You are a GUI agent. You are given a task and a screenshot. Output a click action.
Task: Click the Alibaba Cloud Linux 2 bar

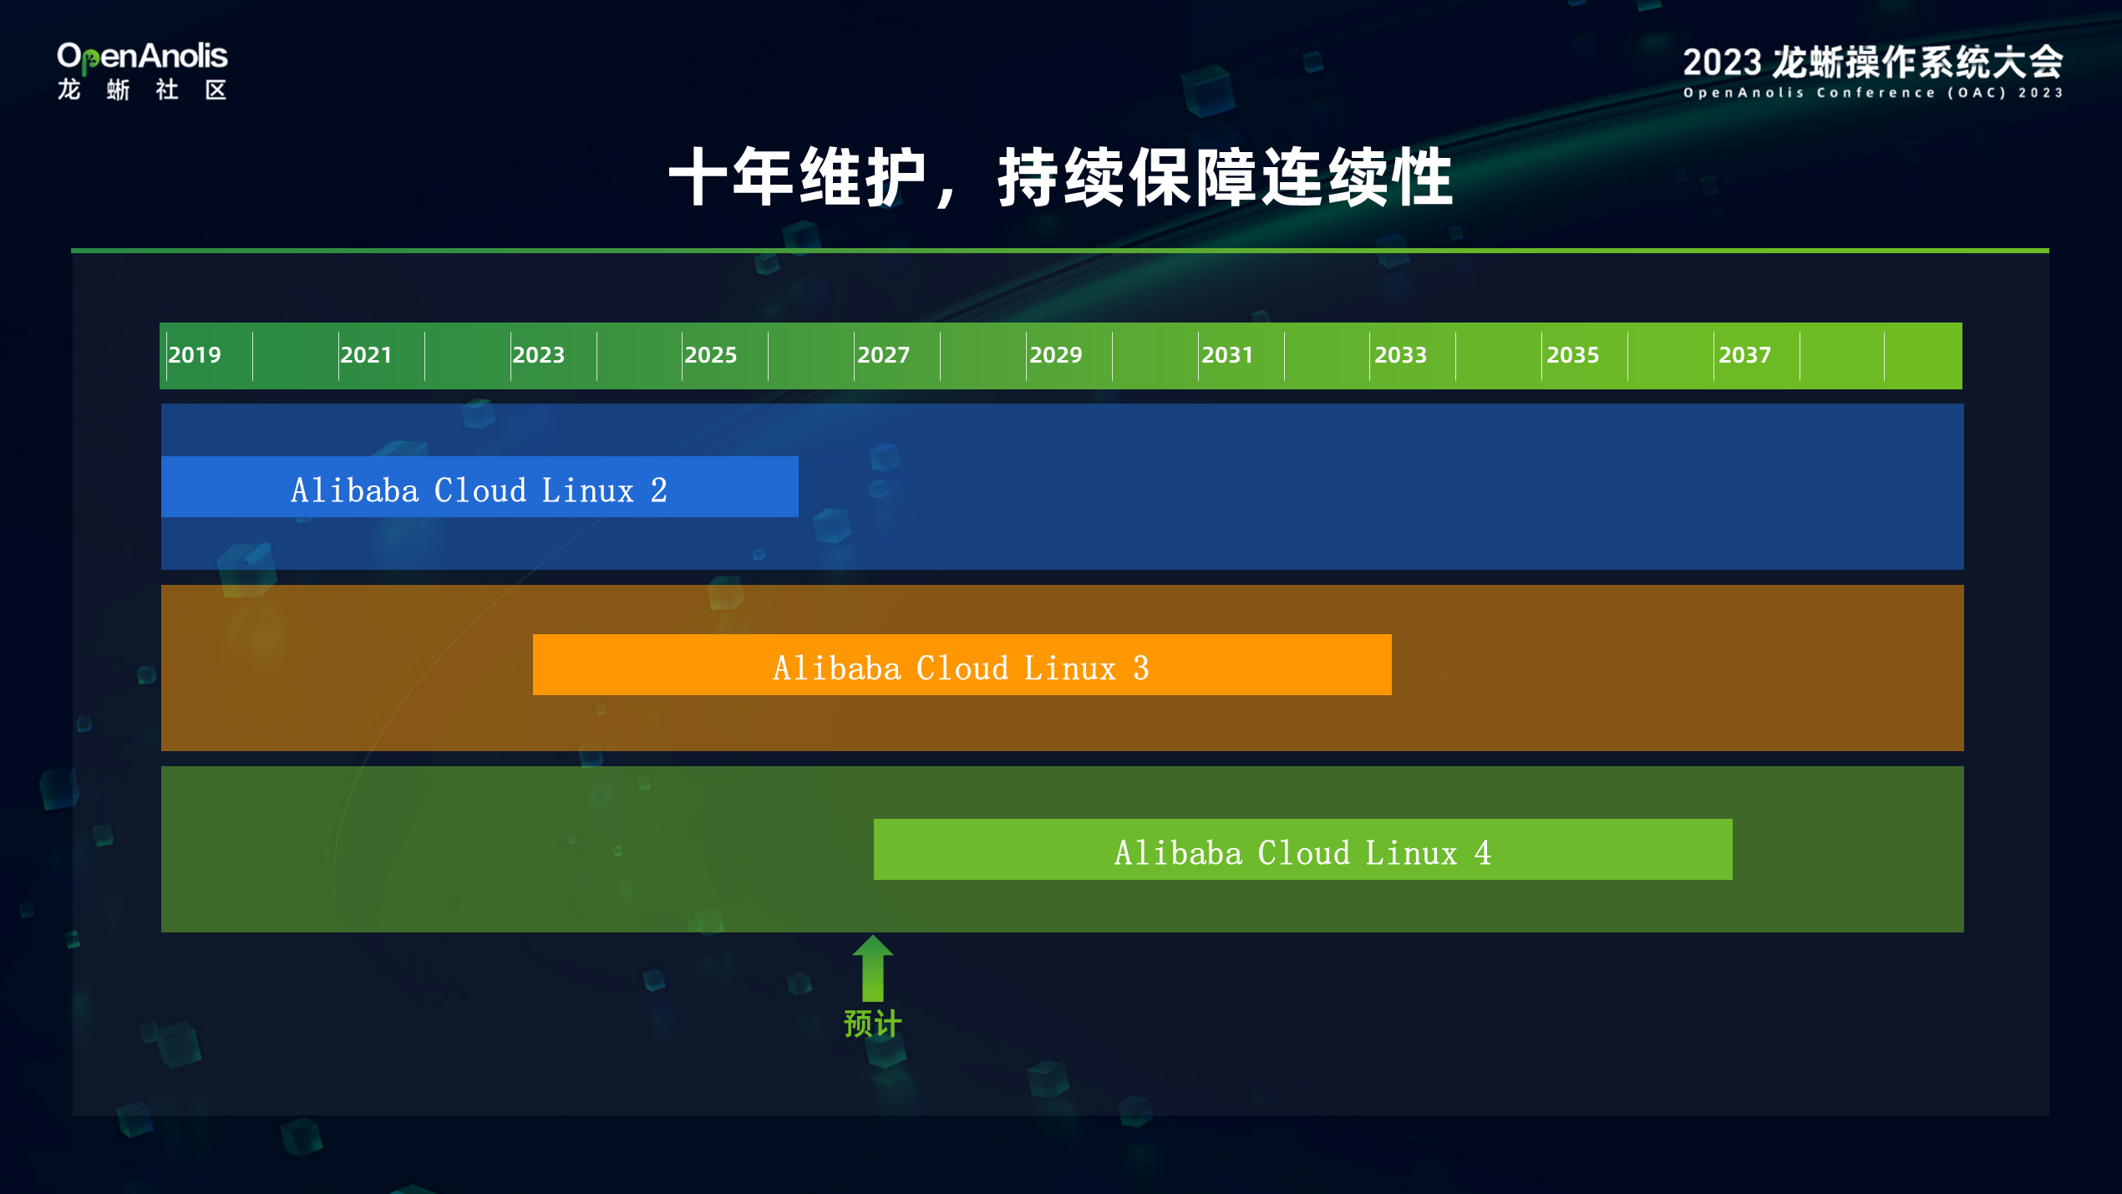click(x=478, y=487)
